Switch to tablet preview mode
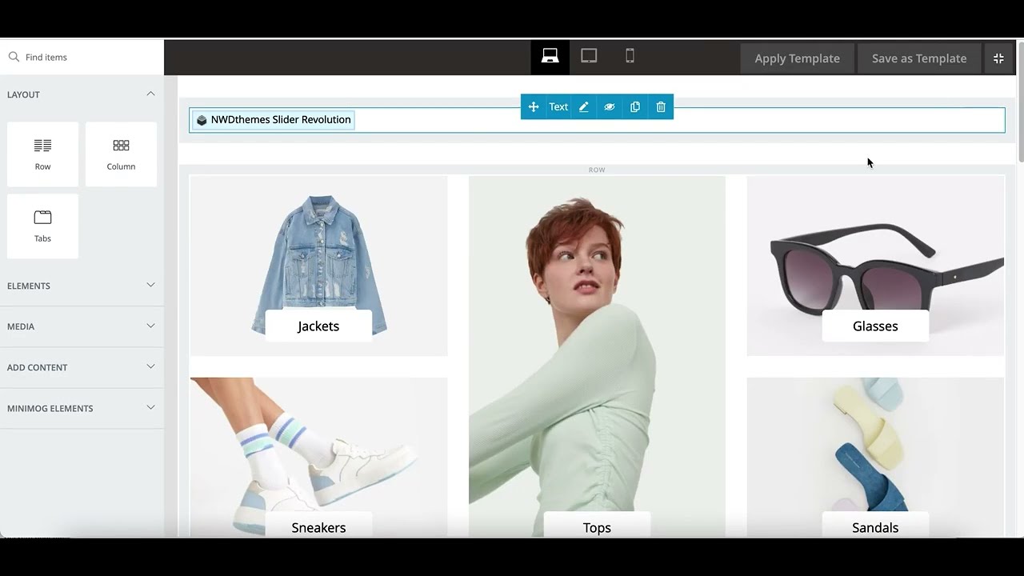The width and height of the screenshot is (1024, 576). (589, 57)
